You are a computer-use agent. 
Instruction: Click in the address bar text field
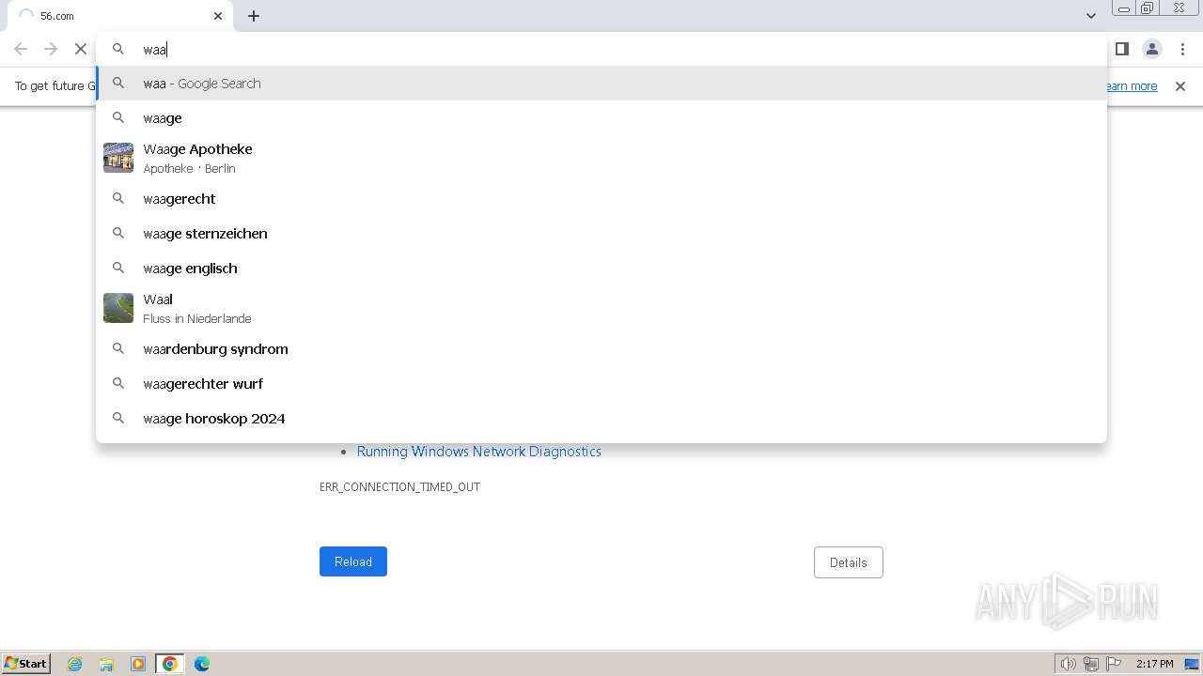(601, 50)
